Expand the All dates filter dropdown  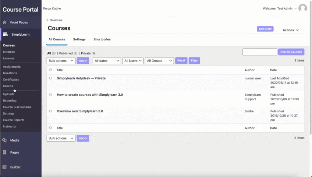click(107, 61)
